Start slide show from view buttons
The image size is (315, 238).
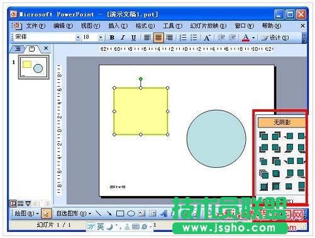pyautogui.click(x=28, y=203)
